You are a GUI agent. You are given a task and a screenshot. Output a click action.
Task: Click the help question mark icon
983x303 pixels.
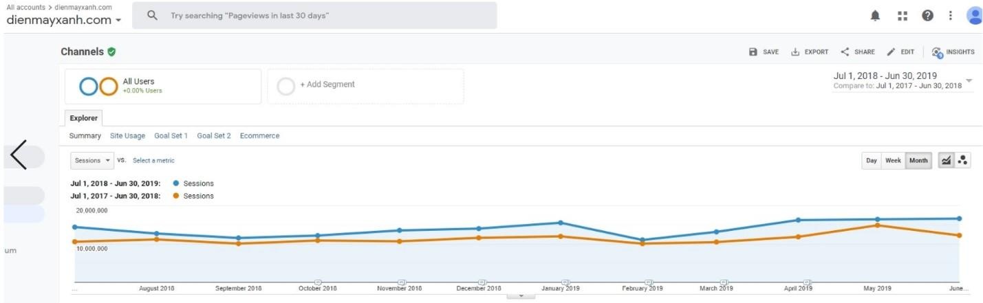tap(927, 16)
